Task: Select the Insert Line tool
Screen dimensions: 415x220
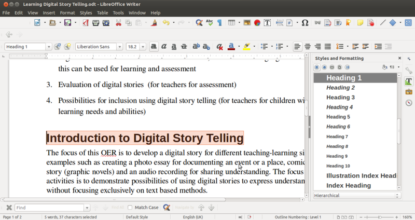Action: [383, 23]
